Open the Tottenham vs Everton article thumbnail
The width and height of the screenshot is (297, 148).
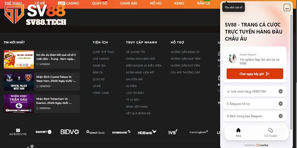coord(19,103)
